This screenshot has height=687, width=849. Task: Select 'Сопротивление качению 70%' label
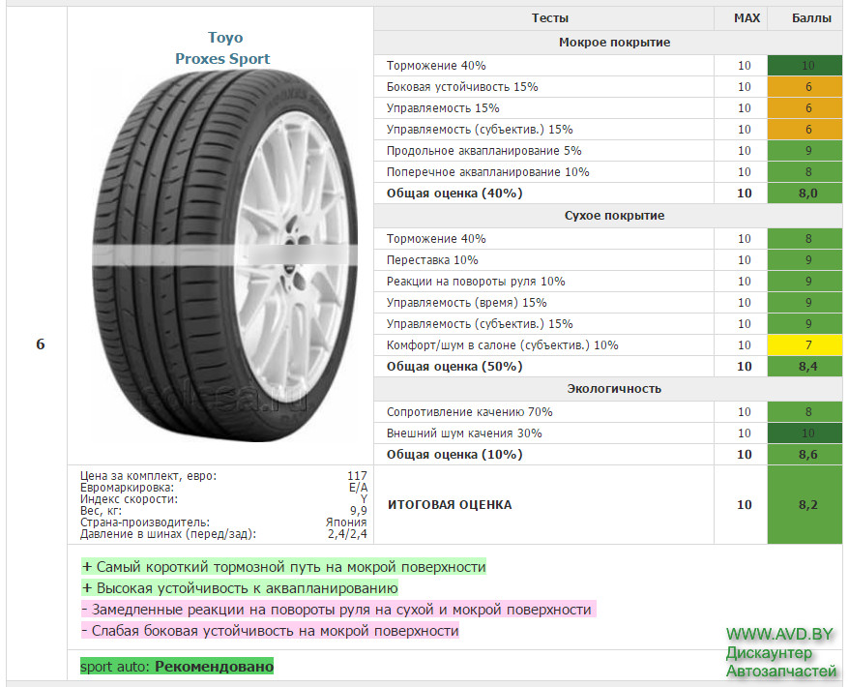point(469,412)
